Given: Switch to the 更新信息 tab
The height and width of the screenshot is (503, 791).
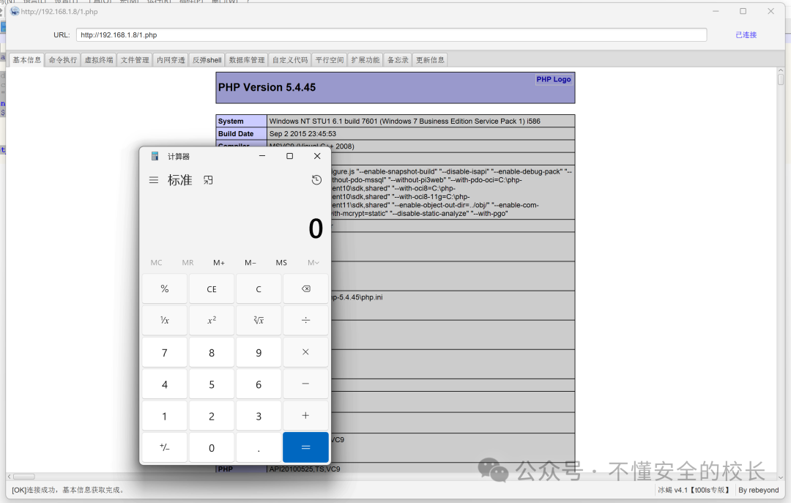Looking at the screenshot, I should [431, 60].
